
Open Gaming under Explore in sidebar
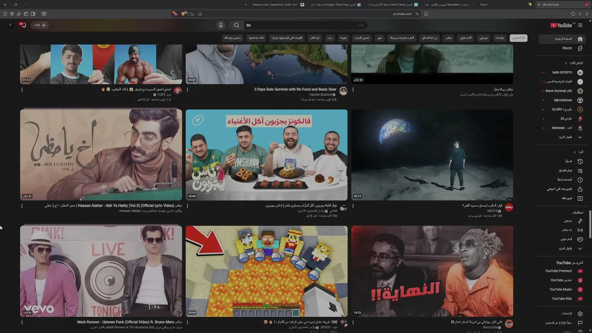(562, 239)
